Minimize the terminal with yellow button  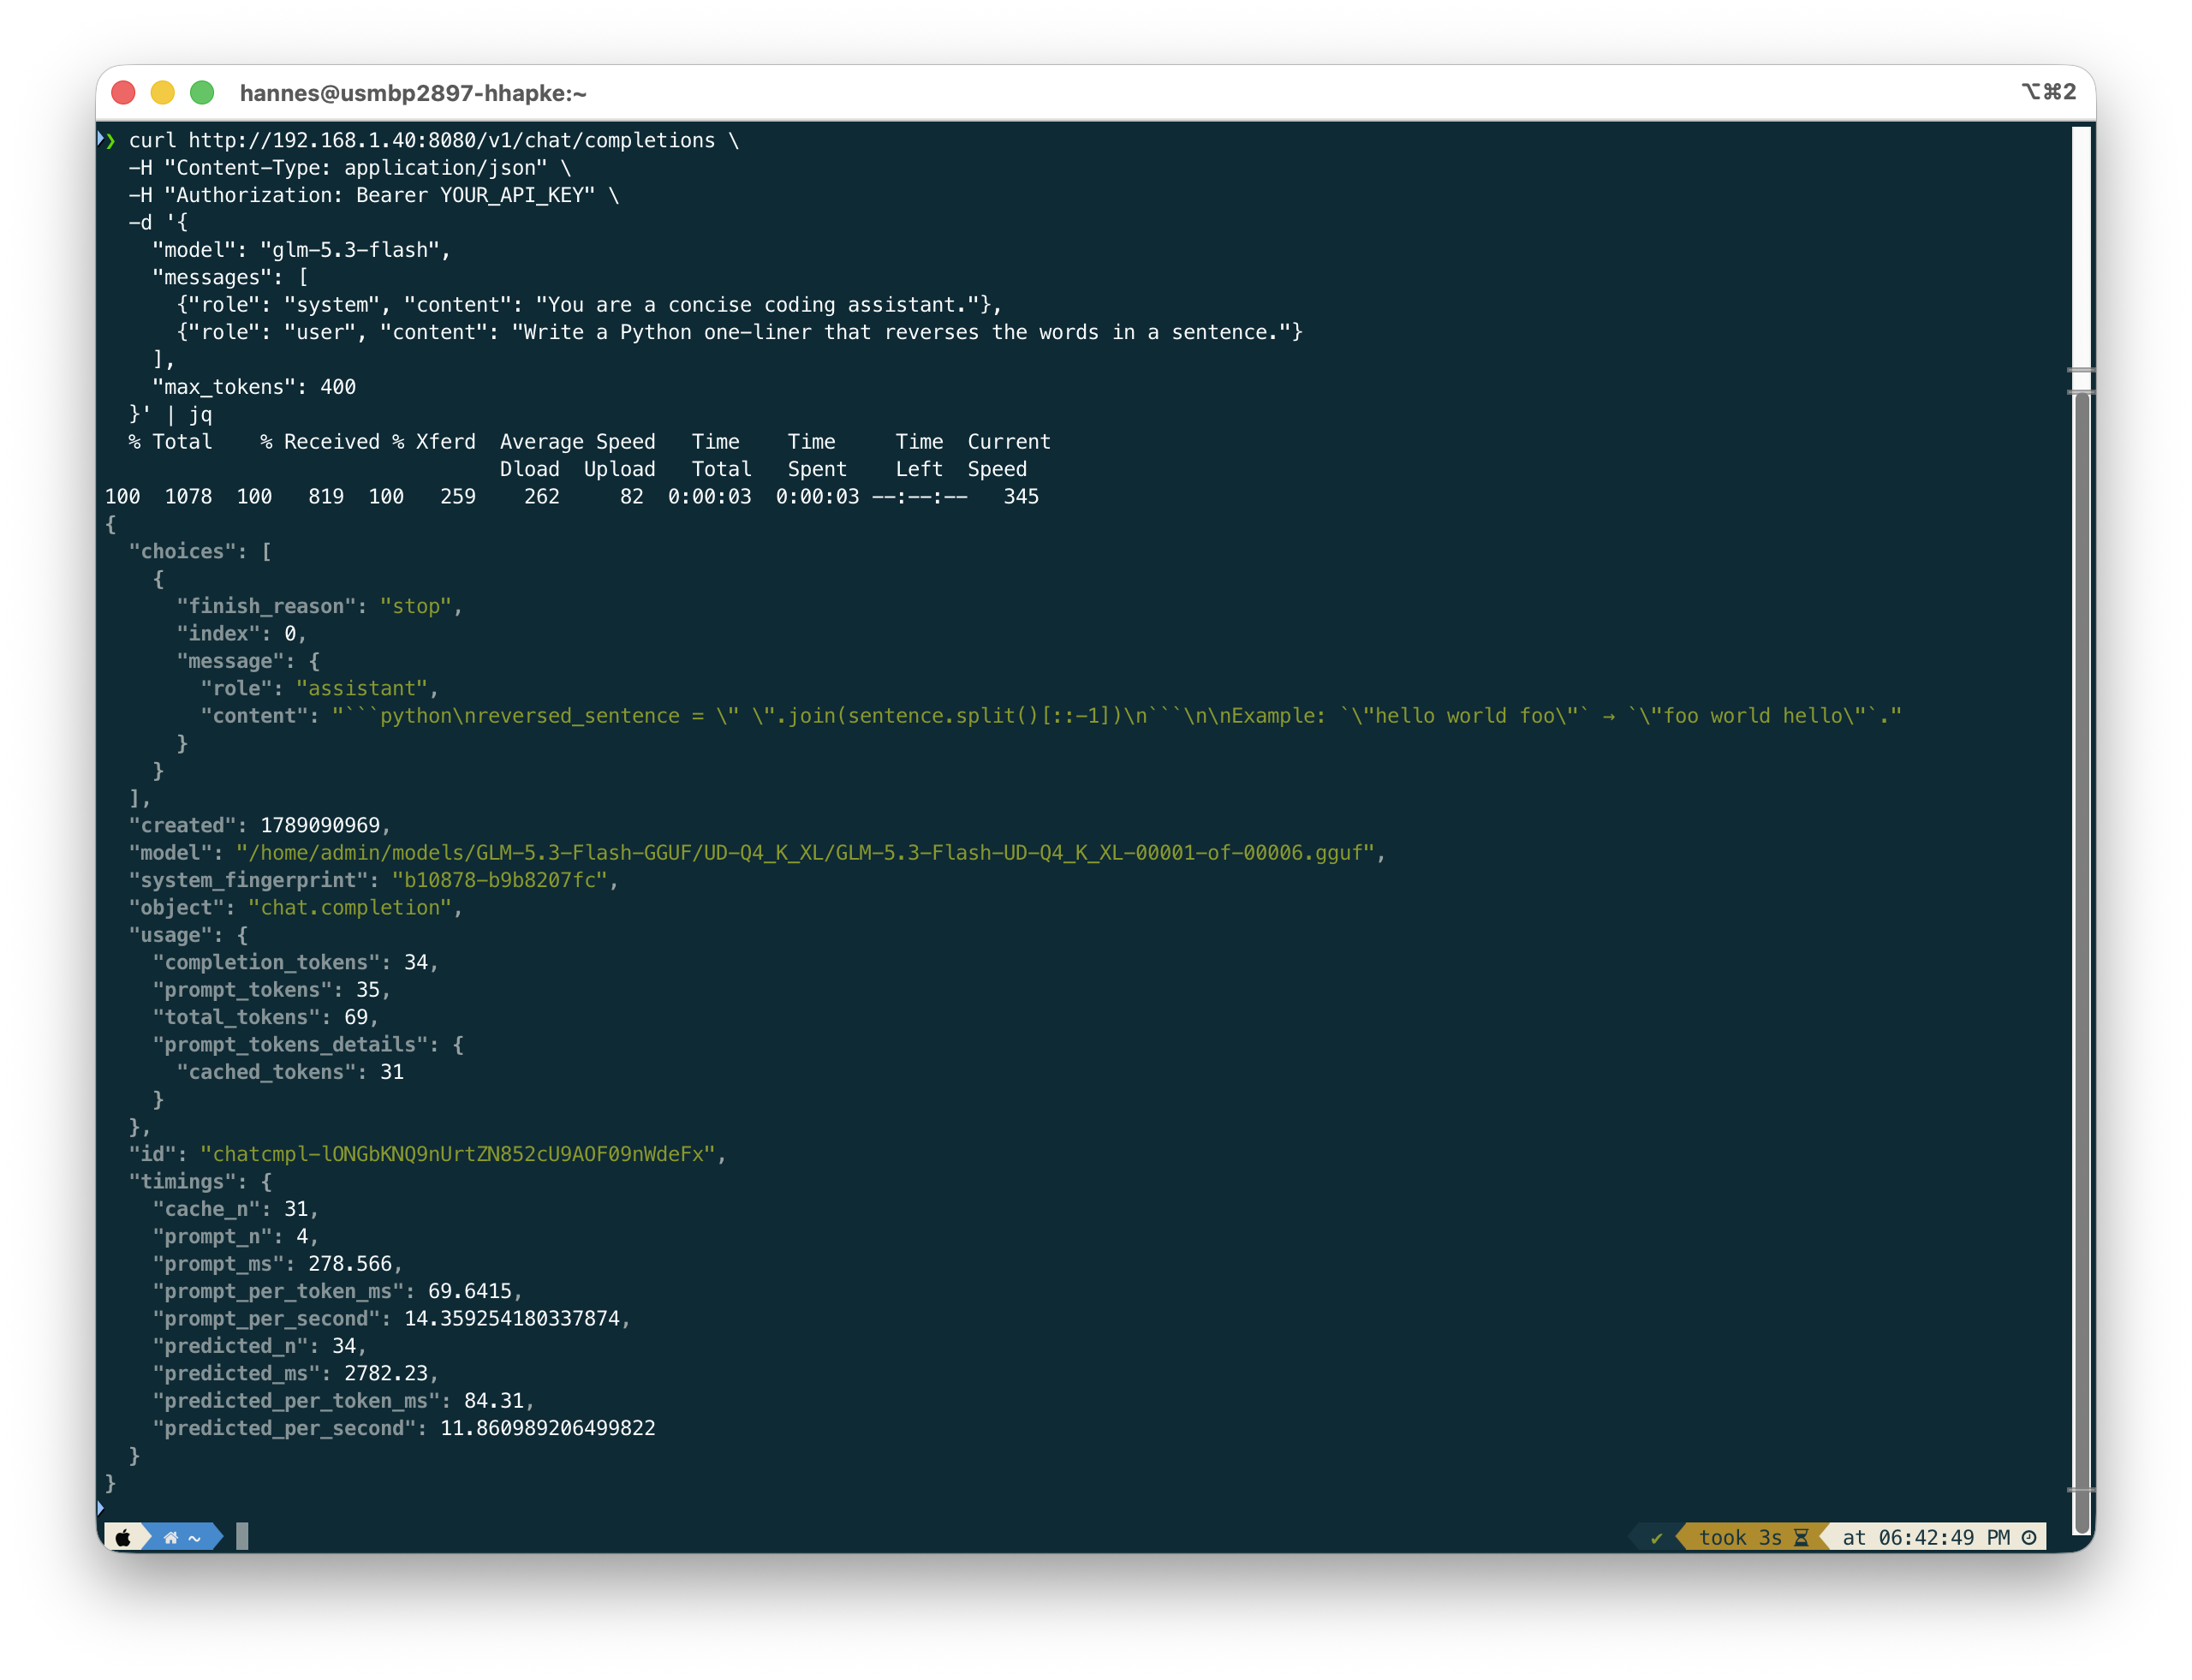point(163,93)
